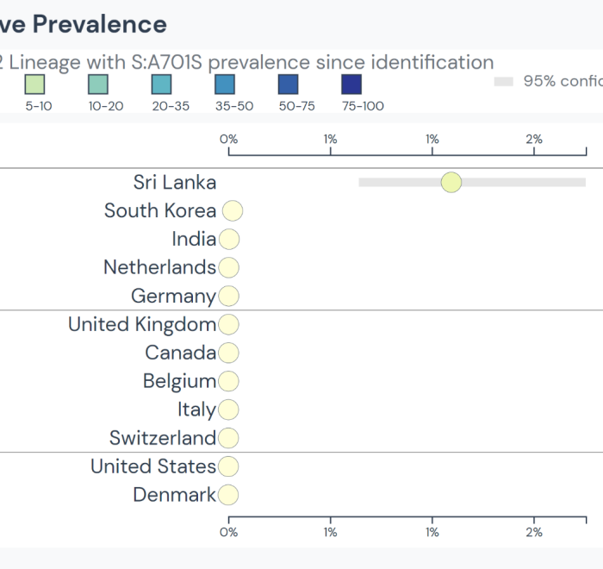
Task: Click the Switzerland data dot
Action: click(x=228, y=438)
